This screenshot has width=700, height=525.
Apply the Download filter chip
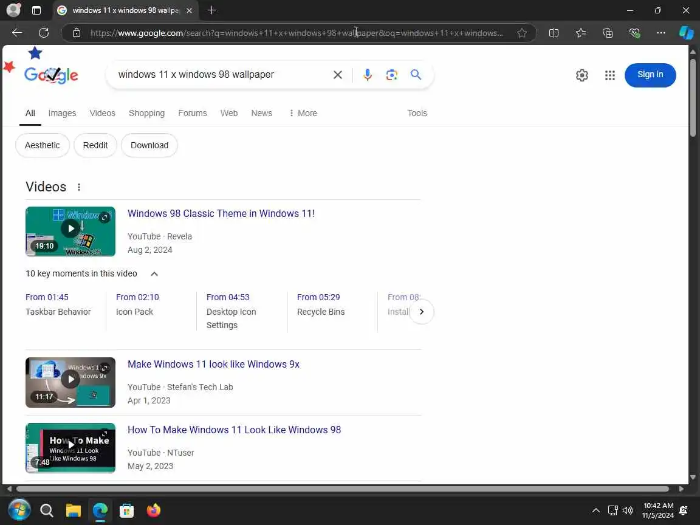[149, 145]
